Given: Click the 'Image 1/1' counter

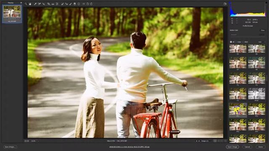Looking at the screenshot, I should click(x=205, y=141).
